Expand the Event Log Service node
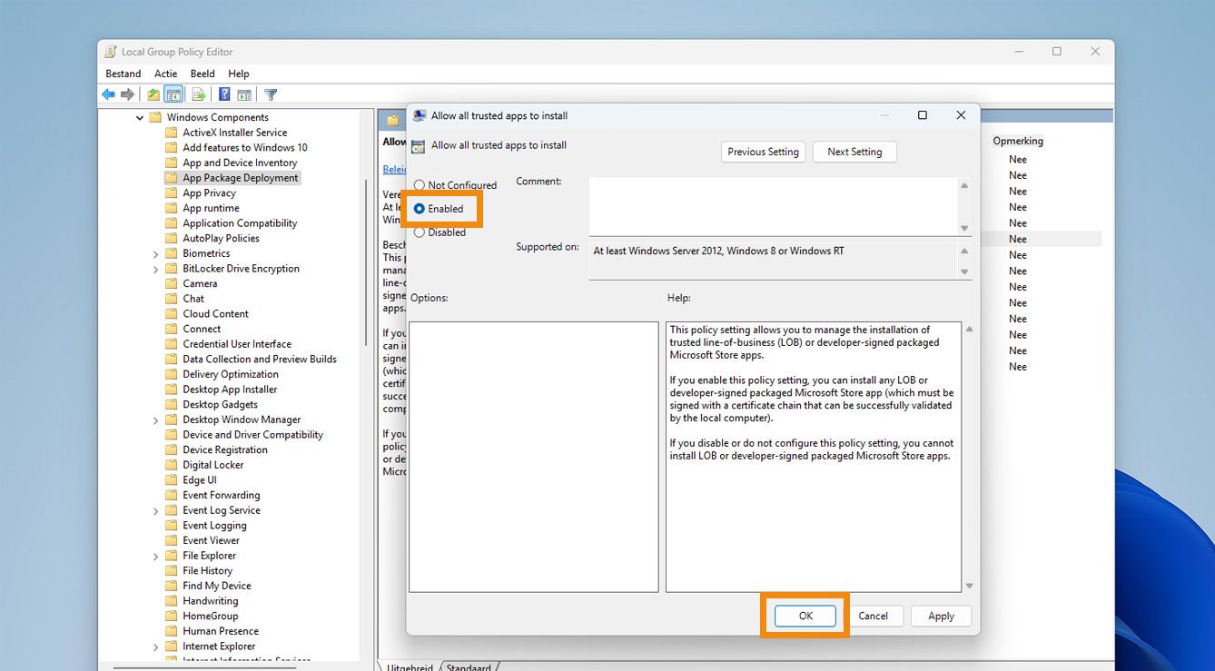Viewport: 1215px width, 671px height. coord(156,511)
